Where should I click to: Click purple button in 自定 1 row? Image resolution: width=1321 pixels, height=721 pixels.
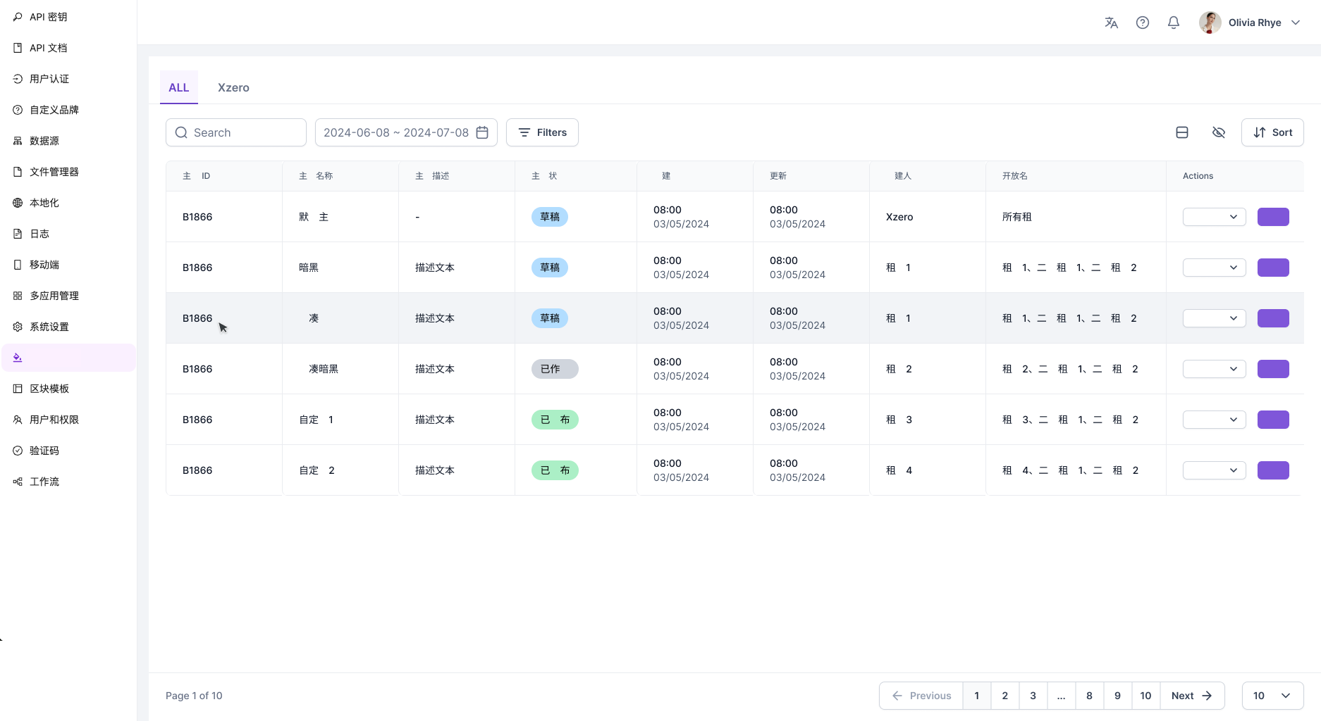coord(1273,420)
